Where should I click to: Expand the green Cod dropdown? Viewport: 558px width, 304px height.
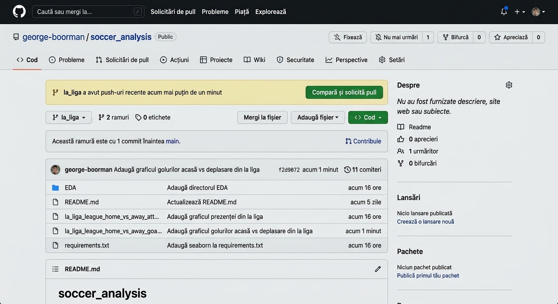click(368, 118)
